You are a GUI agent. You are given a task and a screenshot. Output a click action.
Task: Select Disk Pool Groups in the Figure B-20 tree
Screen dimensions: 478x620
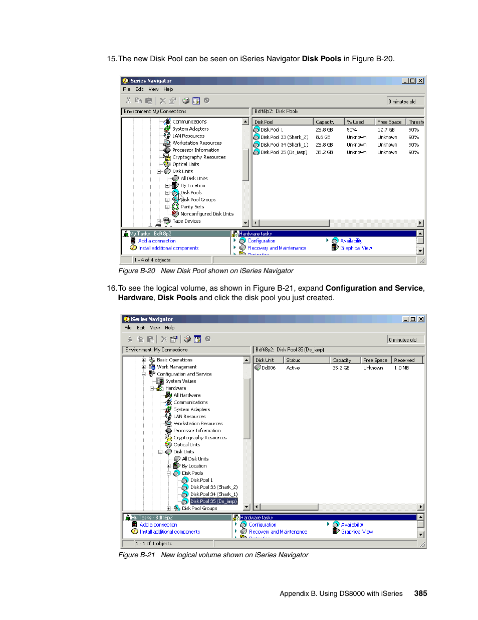(x=198, y=200)
